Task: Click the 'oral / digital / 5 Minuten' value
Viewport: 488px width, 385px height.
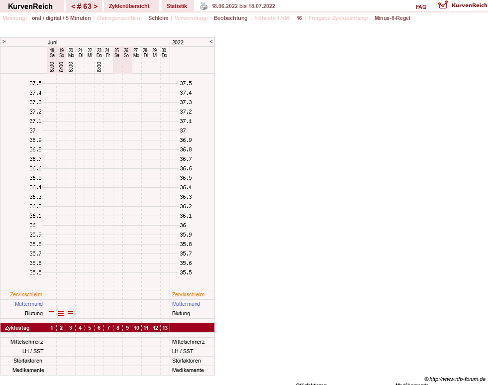Action: (x=61, y=18)
